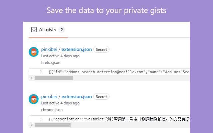Image resolution: width=213 pixels, height=133 pixels.
Task: Click line number 1 in firefox.json snippet
Action: coord(41,72)
